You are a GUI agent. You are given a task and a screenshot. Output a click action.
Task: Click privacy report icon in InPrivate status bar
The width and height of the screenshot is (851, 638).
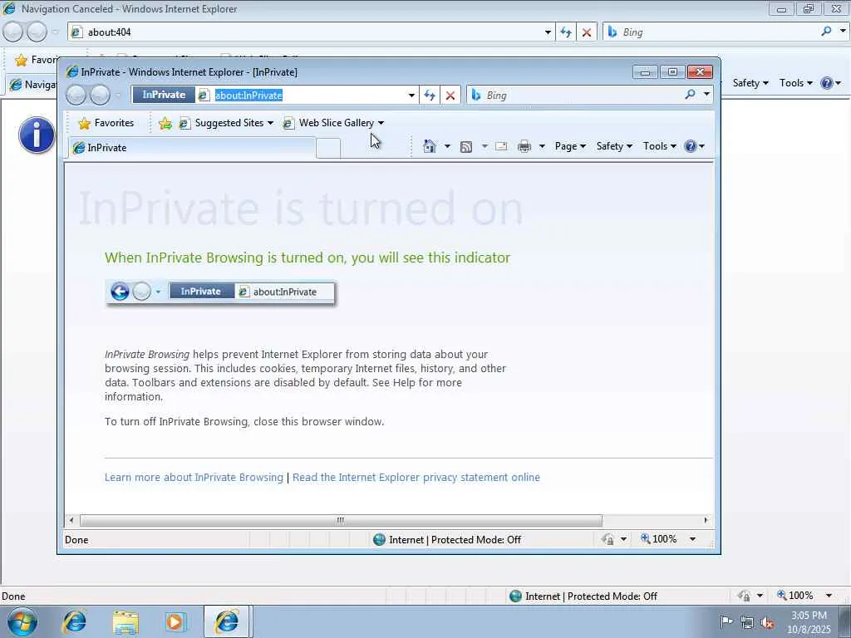[608, 539]
